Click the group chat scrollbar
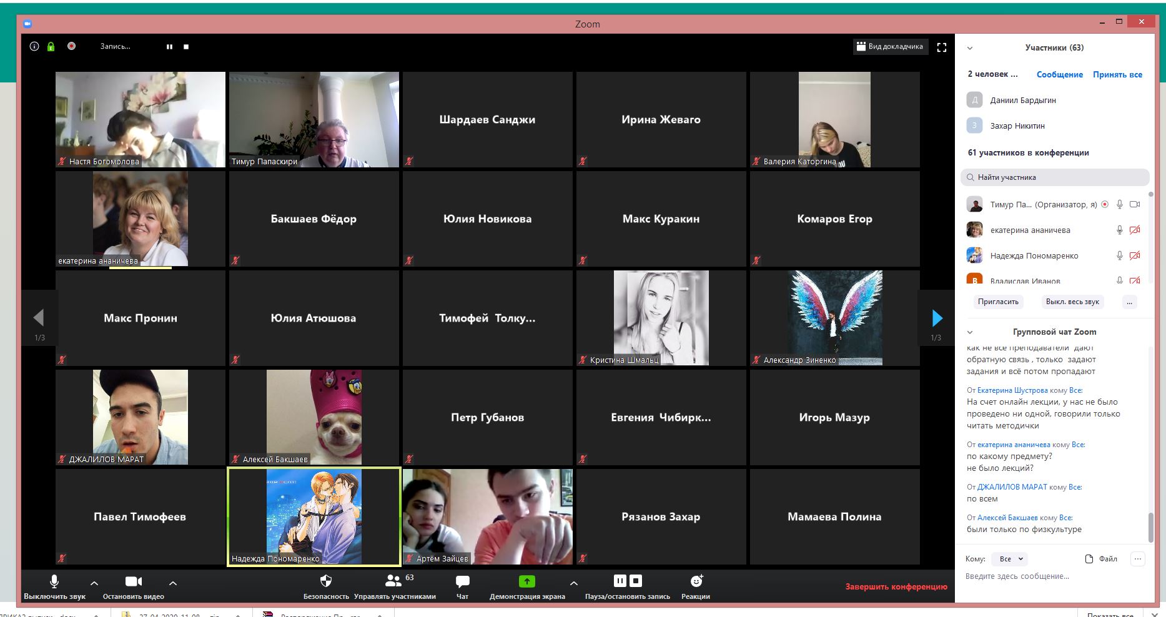Screen dimensions: 1166x617 (x=1151, y=526)
